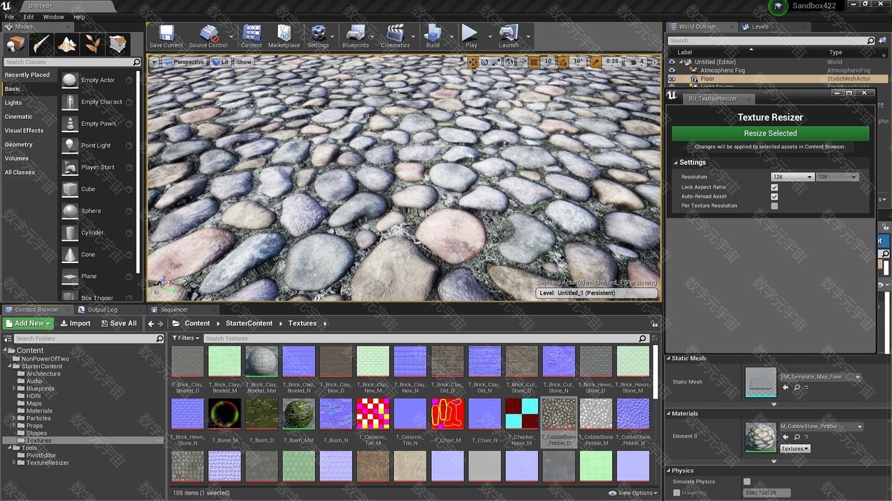Collapse the Physics section in Details
The width and height of the screenshot is (892, 501).
(668, 470)
